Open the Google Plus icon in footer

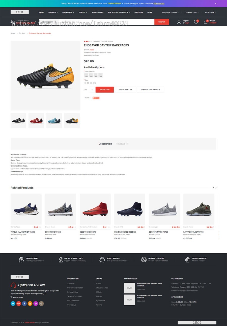pos(19,304)
